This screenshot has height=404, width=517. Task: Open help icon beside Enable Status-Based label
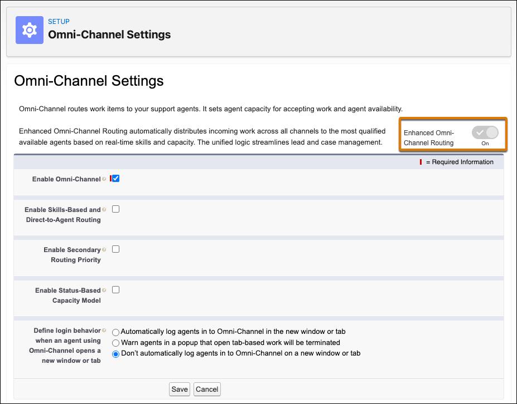[x=104, y=290]
